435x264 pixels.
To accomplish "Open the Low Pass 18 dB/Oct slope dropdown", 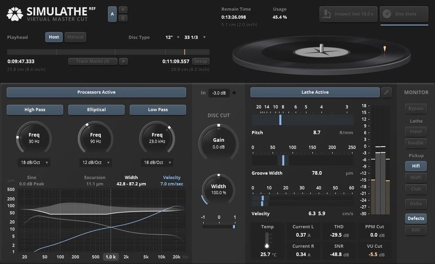I will pos(157,162).
